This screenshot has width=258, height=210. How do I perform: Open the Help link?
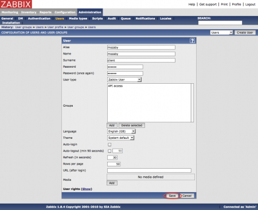coord(191,4)
